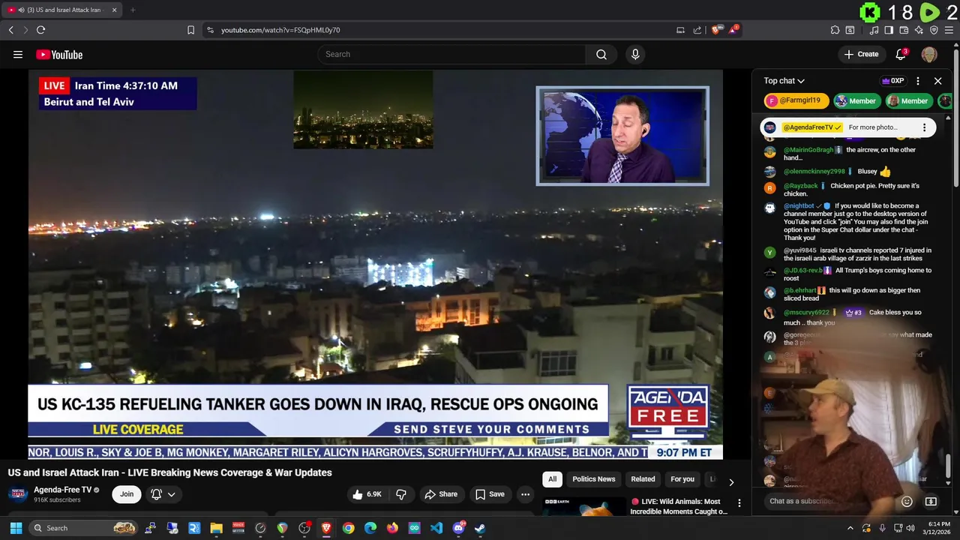Open the browser extensions puzzle icon
This screenshot has width=960, height=540.
(x=835, y=30)
